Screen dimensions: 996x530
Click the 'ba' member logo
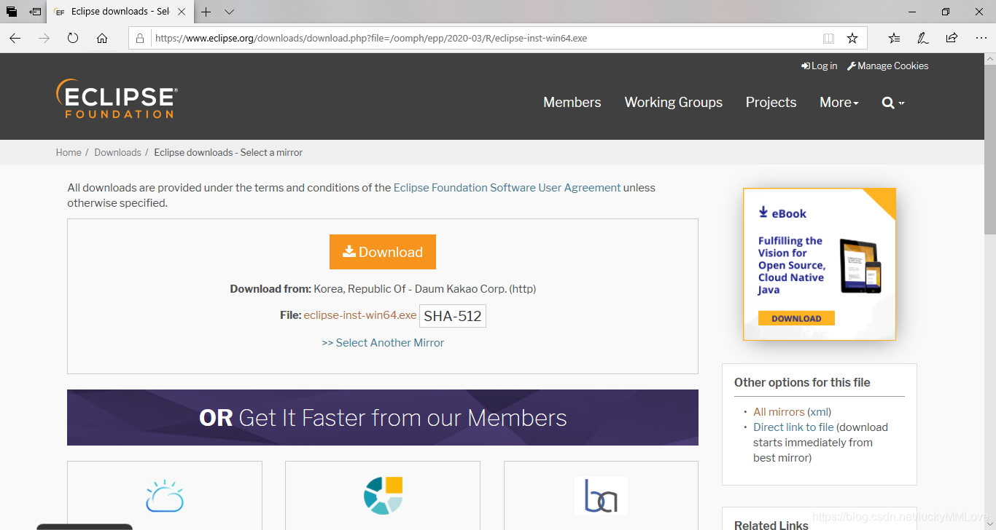601,496
